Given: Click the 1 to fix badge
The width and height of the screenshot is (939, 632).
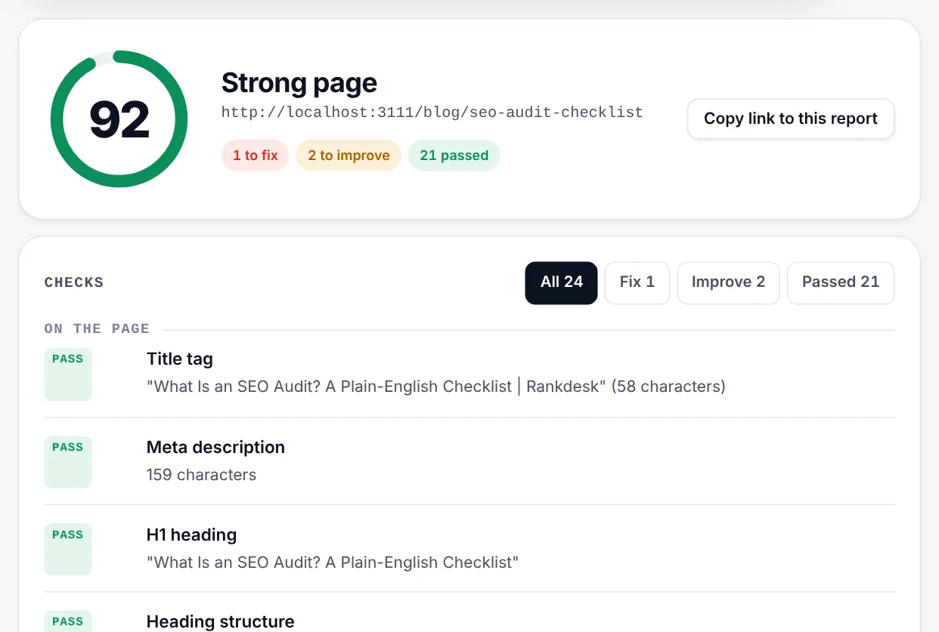Looking at the screenshot, I should coord(256,156).
